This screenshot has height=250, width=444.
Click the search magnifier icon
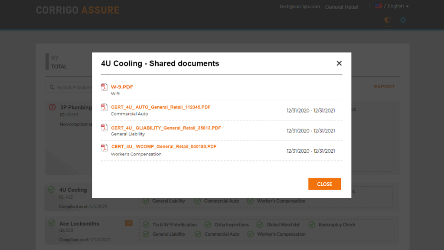(x=52, y=87)
